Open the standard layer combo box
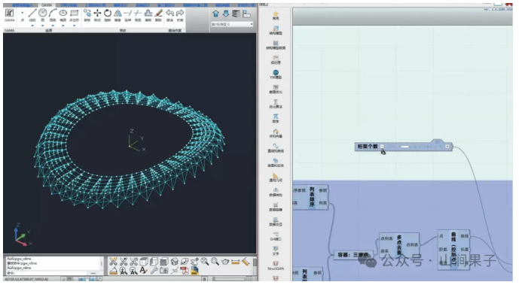519x285 pixels. pos(232,24)
